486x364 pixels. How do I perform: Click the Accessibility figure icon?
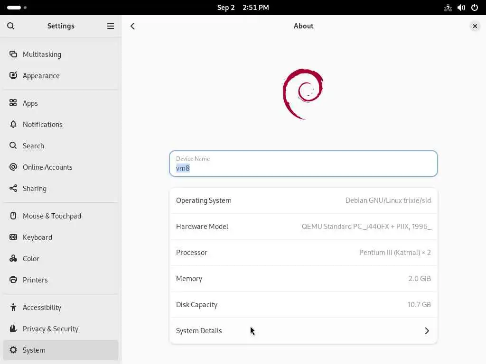13,307
